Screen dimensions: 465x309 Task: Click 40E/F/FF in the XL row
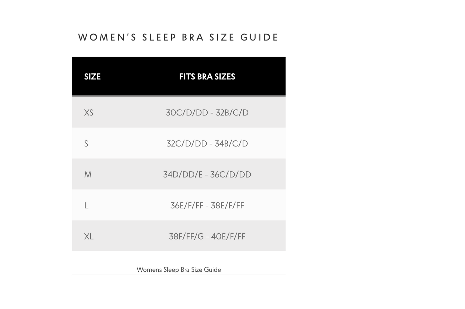click(x=228, y=237)
